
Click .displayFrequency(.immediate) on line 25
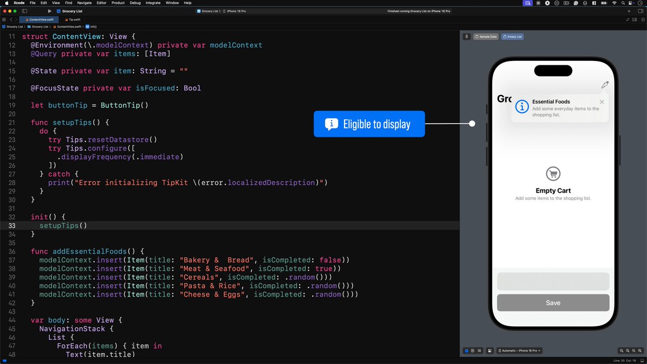(120, 157)
